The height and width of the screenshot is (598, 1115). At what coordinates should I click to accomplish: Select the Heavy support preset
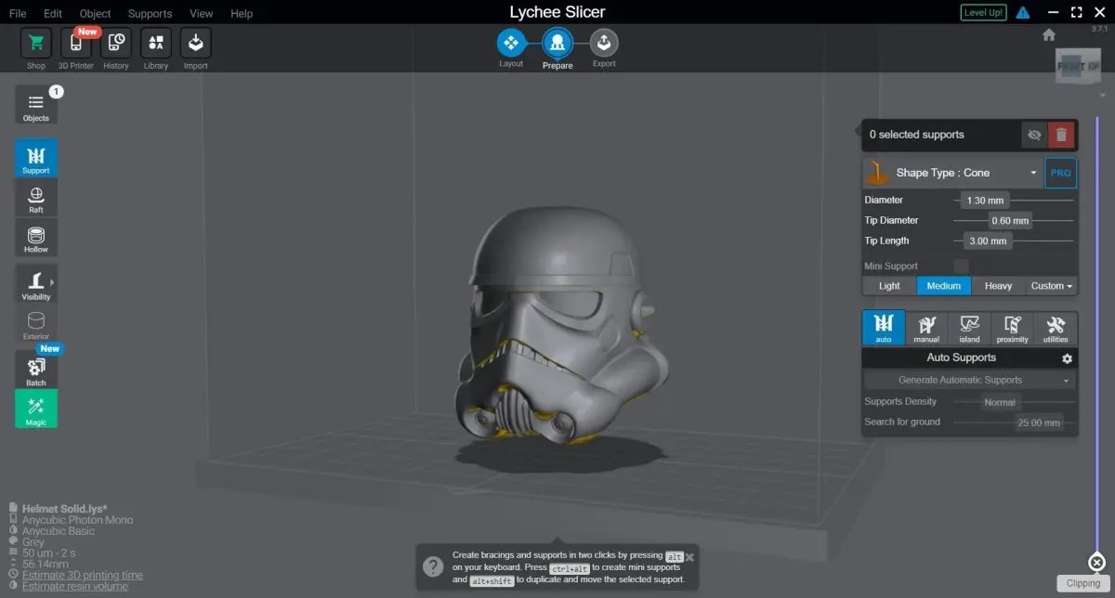point(998,286)
